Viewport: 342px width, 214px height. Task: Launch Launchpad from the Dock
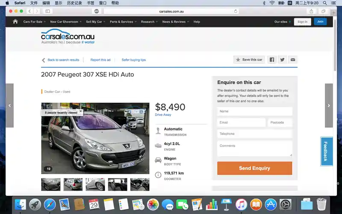point(35,205)
